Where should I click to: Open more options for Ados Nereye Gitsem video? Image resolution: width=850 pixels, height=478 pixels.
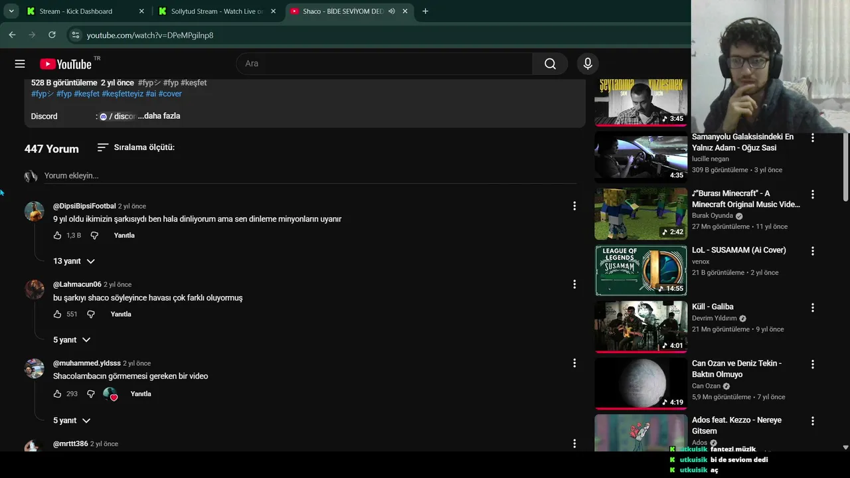[812, 421]
